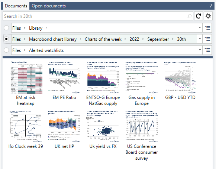
Task: Expand dropdown arrow on Alerted watchlists row
Action: (200, 50)
